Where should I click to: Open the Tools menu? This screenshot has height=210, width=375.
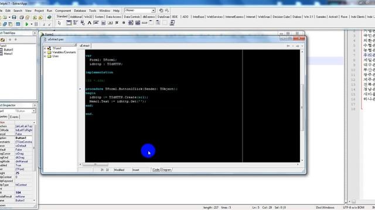[x=93, y=10]
